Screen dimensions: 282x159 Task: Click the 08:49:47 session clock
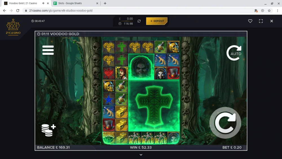coord(38,21)
